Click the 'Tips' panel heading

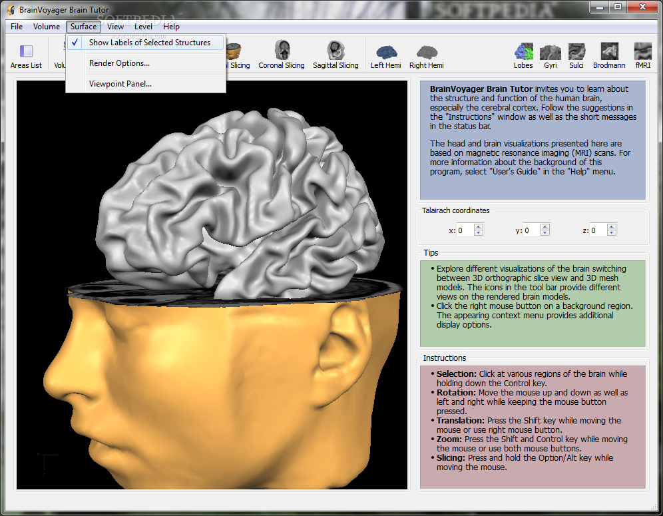coord(431,252)
